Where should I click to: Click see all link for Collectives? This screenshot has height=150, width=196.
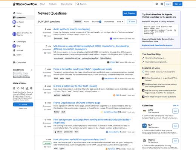(176, 106)
